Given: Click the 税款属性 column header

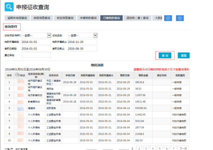Looking at the screenshot, I should pyautogui.click(x=180, y=75).
